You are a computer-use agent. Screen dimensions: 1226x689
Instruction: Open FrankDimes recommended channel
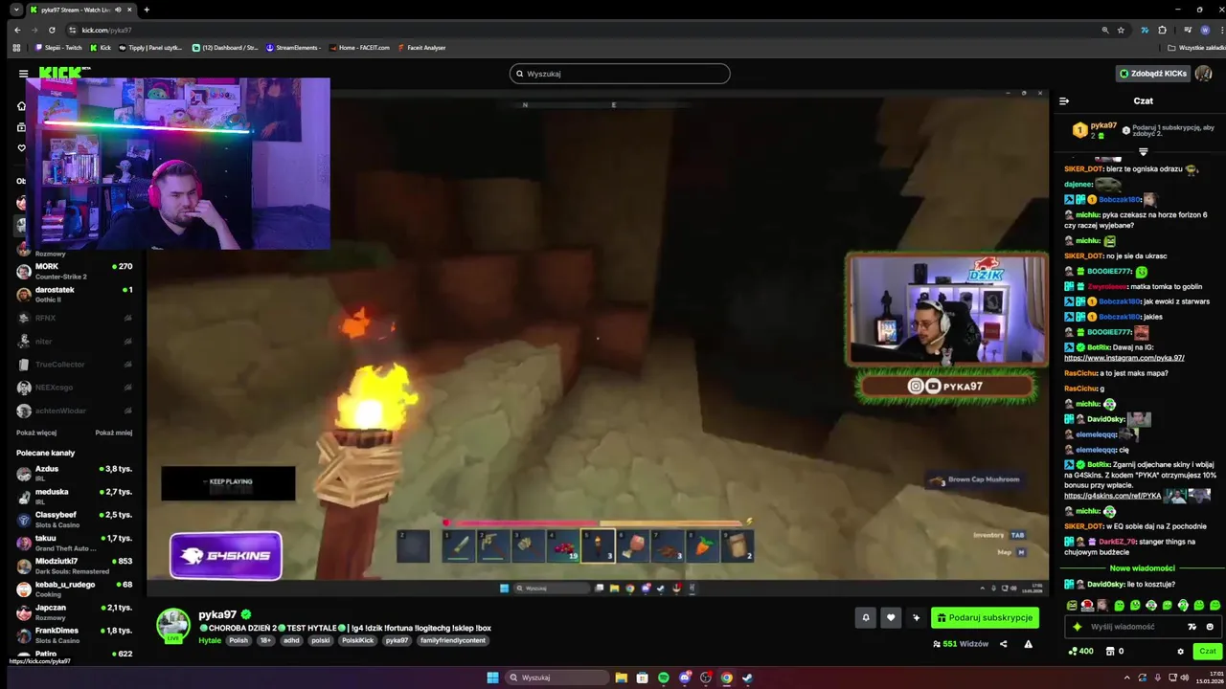75,633
